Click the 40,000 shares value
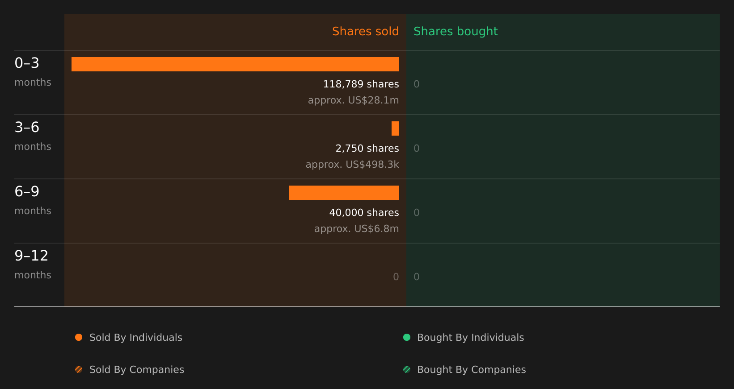The width and height of the screenshot is (734, 389). [x=364, y=212]
